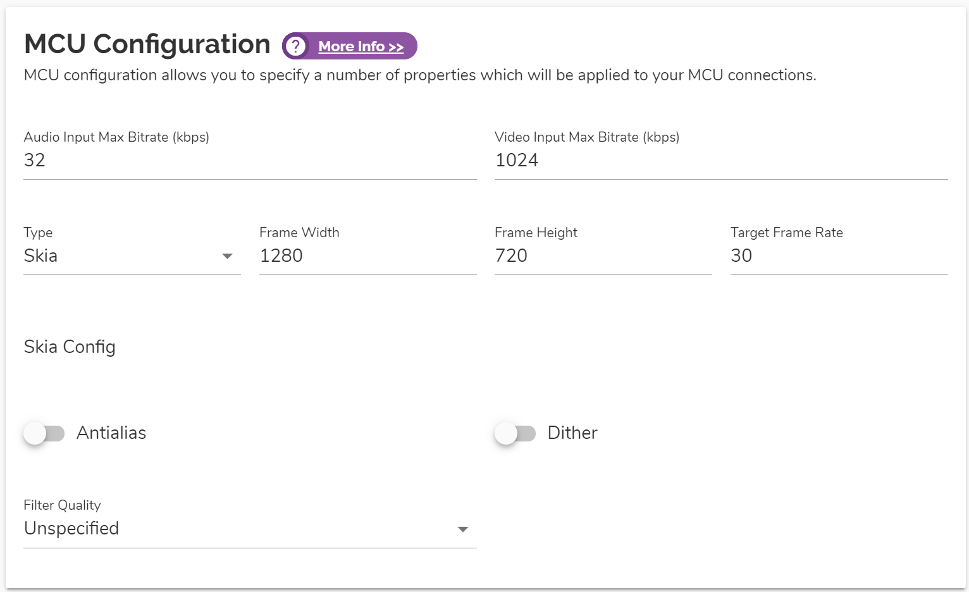Click the Dither label text
The width and height of the screenshot is (969, 592).
click(572, 433)
